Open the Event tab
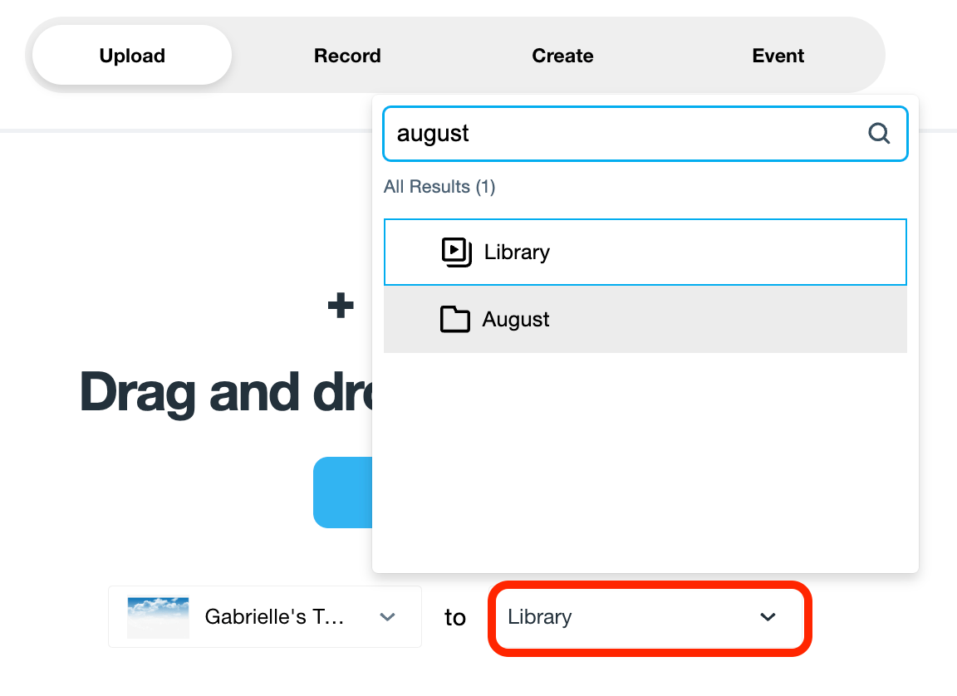The height and width of the screenshot is (696, 957). [x=778, y=55]
